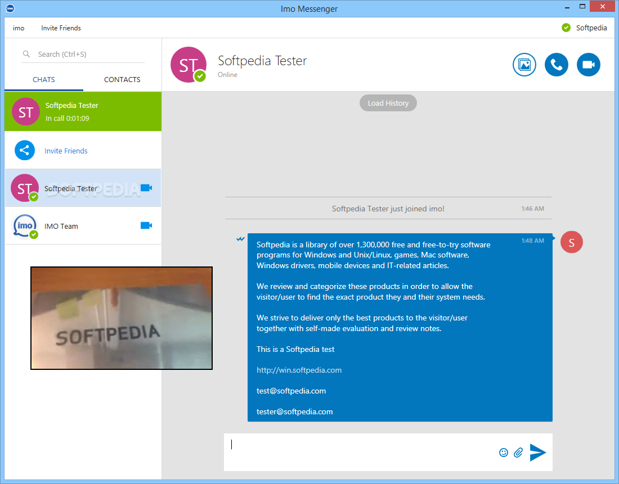Image resolution: width=619 pixels, height=484 pixels.
Task: Click the Softpedia account name at top right
Action: point(591,28)
